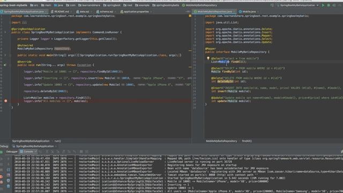
Task: Pause program with the debug sidebar icon
Action: 2,165
